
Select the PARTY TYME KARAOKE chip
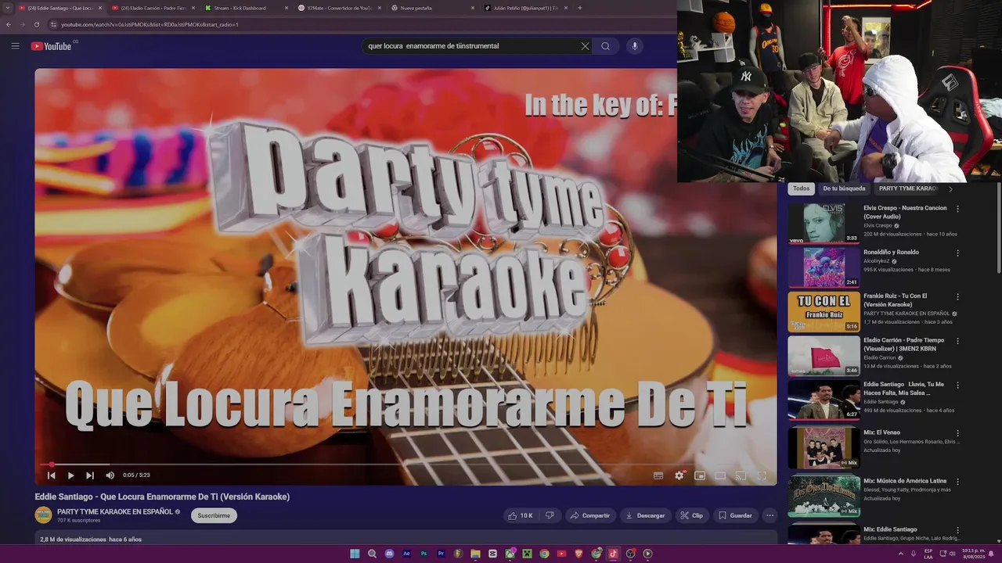click(x=908, y=188)
